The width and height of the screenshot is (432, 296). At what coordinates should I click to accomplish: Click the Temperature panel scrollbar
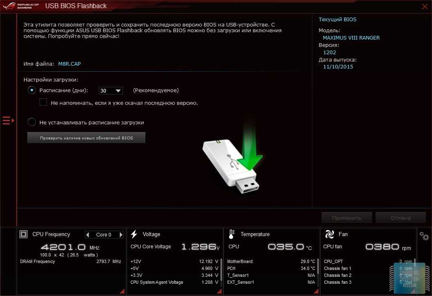click(x=318, y=266)
